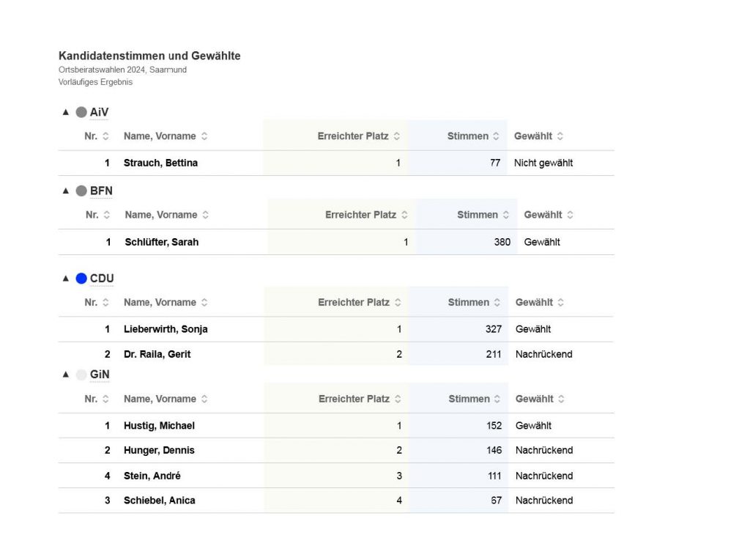
Task: Sort CDU table by Name, Vorname arrows
Action: (x=204, y=303)
